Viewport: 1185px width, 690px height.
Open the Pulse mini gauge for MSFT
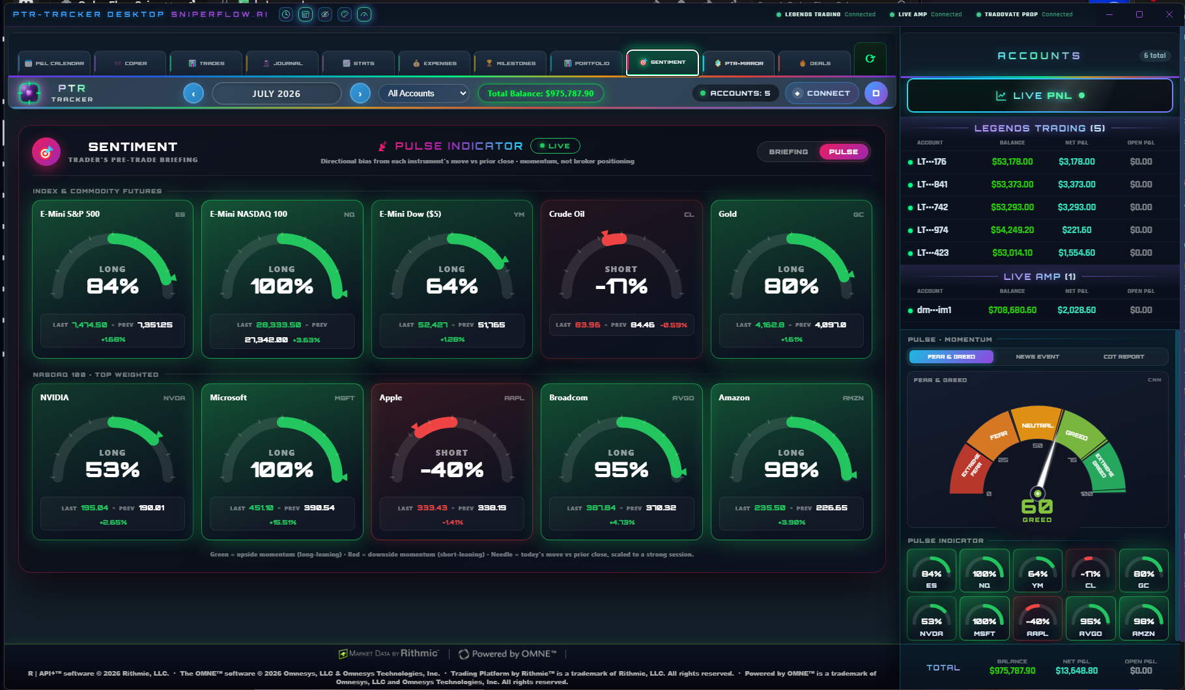(x=984, y=618)
